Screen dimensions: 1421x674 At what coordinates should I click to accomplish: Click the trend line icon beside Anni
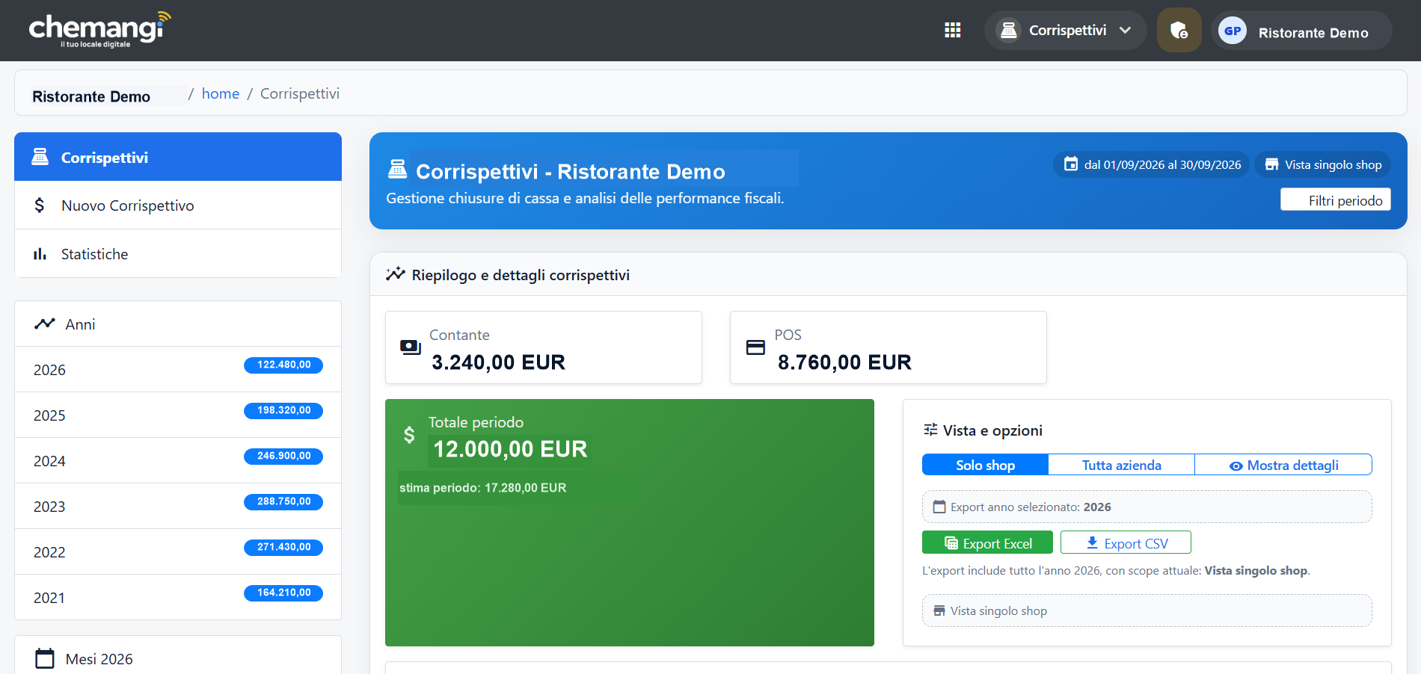45,324
